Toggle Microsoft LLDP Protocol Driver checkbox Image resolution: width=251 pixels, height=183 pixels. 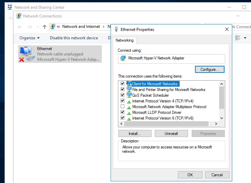point(122,112)
